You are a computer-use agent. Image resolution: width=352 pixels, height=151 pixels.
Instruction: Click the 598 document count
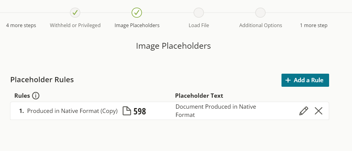click(x=140, y=111)
